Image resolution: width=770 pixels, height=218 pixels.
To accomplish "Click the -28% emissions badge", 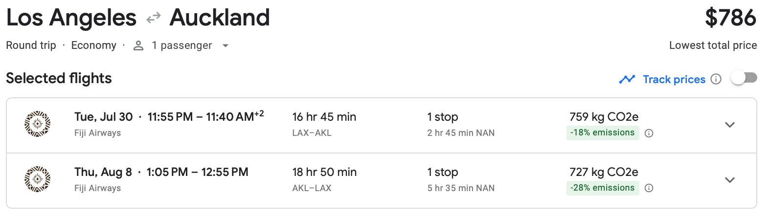I will (602, 188).
